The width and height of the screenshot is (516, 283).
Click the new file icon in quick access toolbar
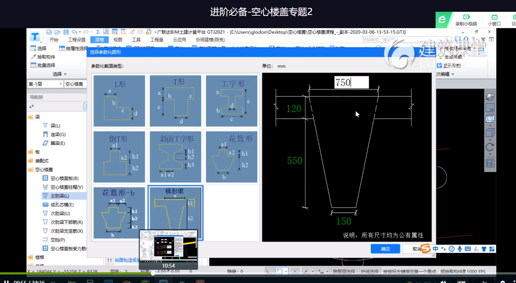click(x=49, y=32)
